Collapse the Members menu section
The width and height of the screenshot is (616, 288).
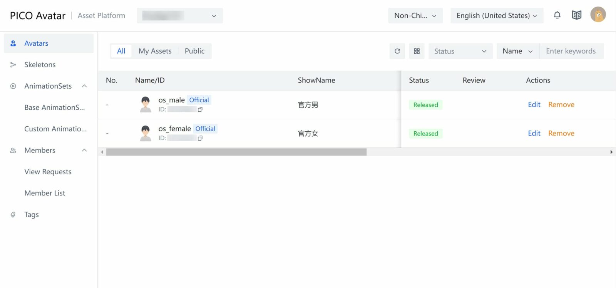click(84, 150)
